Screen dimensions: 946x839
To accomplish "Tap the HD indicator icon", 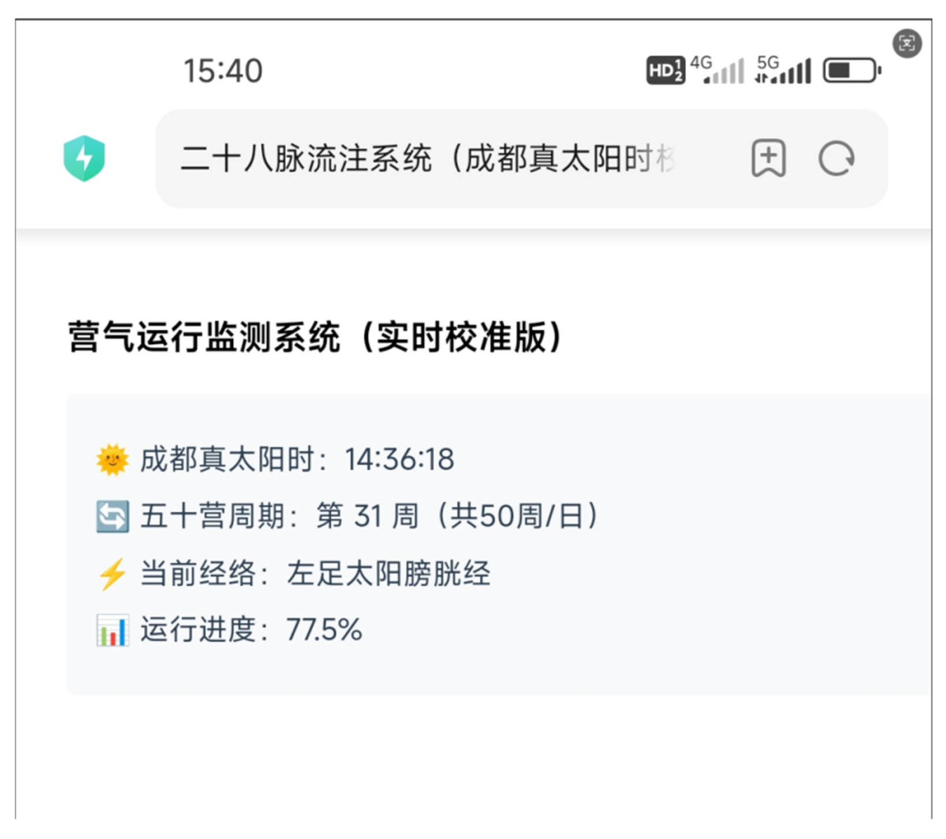I will 665,71.
